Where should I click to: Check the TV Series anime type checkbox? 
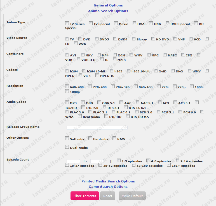pyautogui.click(x=67, y=23)
